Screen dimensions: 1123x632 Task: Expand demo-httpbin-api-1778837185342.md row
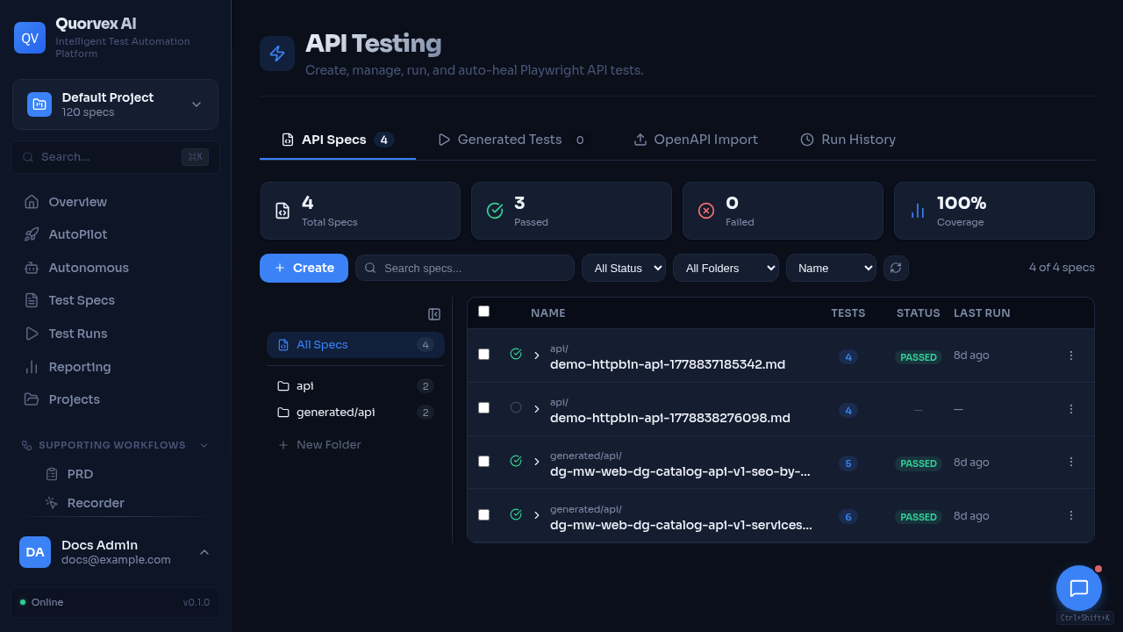click(536, 355)
